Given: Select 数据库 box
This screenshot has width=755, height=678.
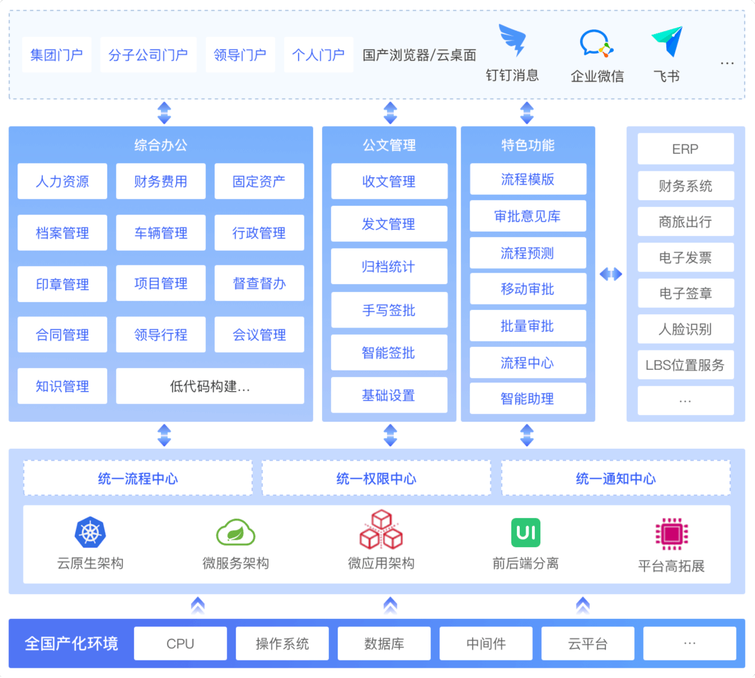Looking at the screenshot, I should 384,644.
